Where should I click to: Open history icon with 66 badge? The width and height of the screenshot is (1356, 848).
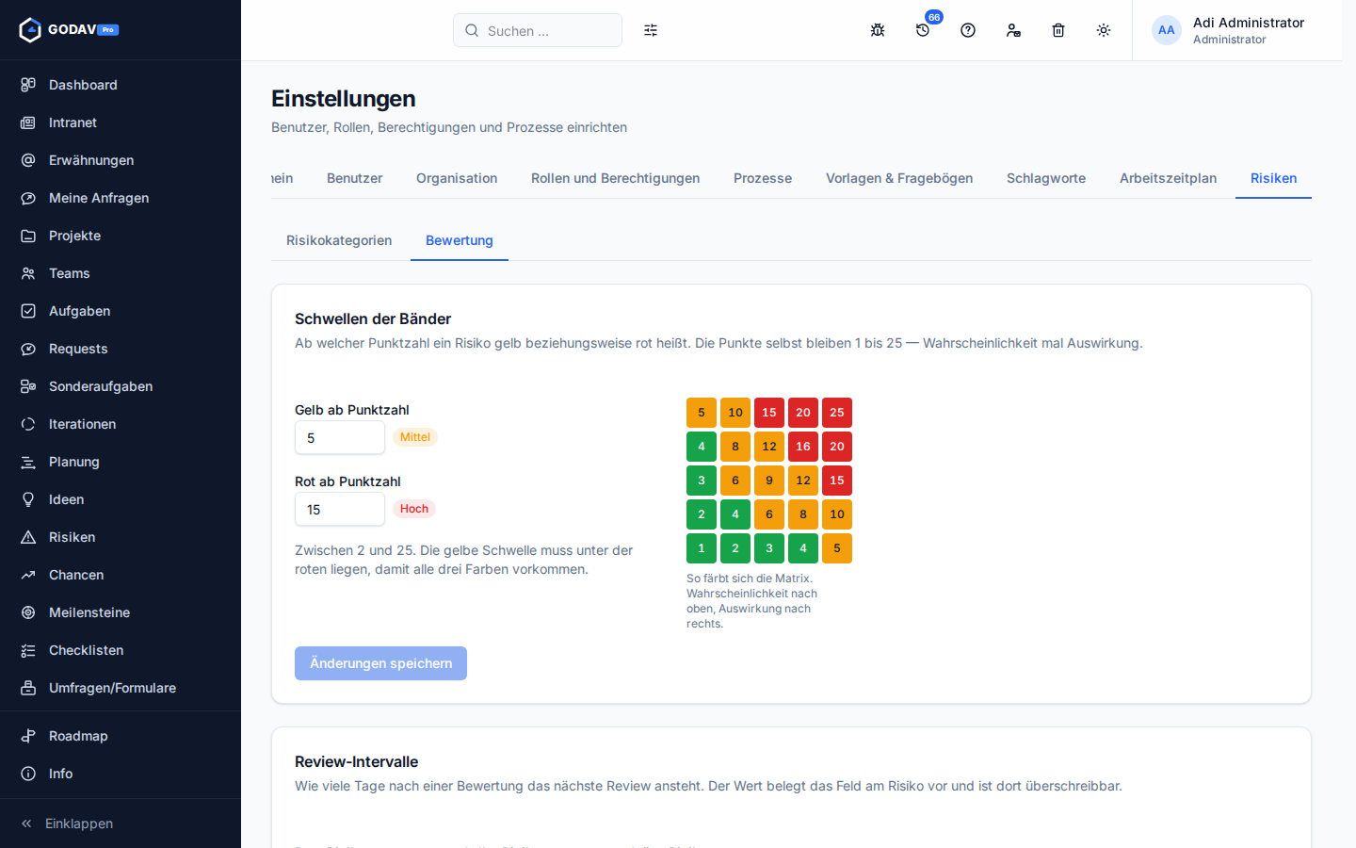[x=923, y=30]
